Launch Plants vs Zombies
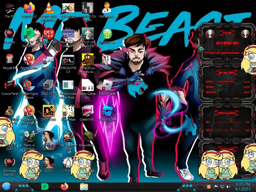Screen dimensions: 256x192 tap(29, 136)
